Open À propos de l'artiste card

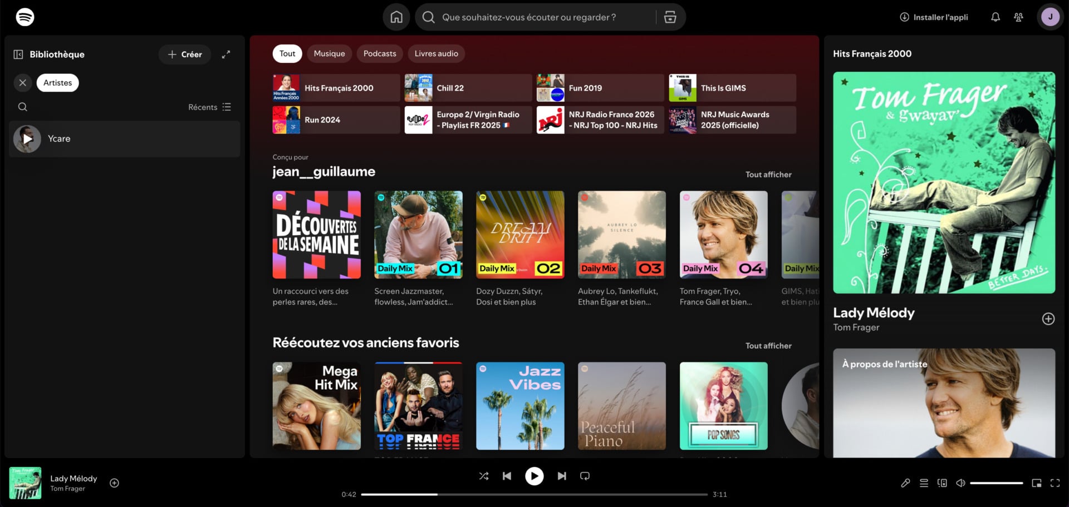(x=944, y=403)
